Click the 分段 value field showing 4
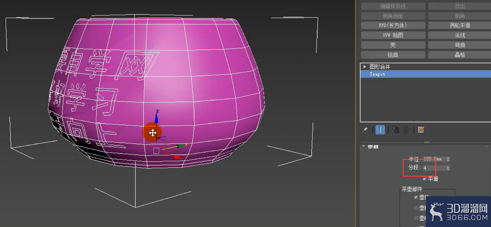 click(434, 168)
